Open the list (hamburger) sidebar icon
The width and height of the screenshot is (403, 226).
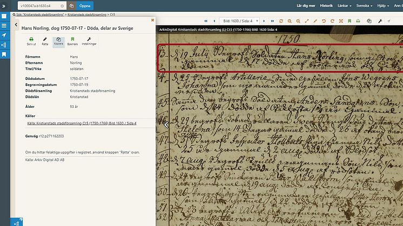coord(4,26)
